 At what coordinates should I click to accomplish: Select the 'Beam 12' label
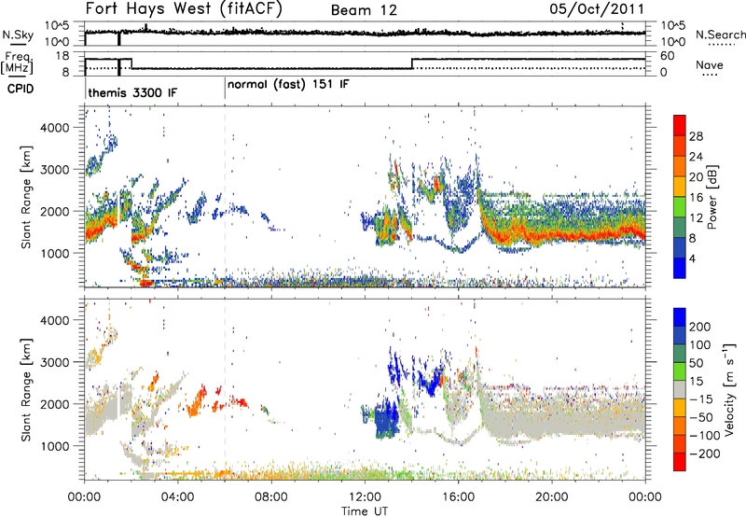point(364,10)
